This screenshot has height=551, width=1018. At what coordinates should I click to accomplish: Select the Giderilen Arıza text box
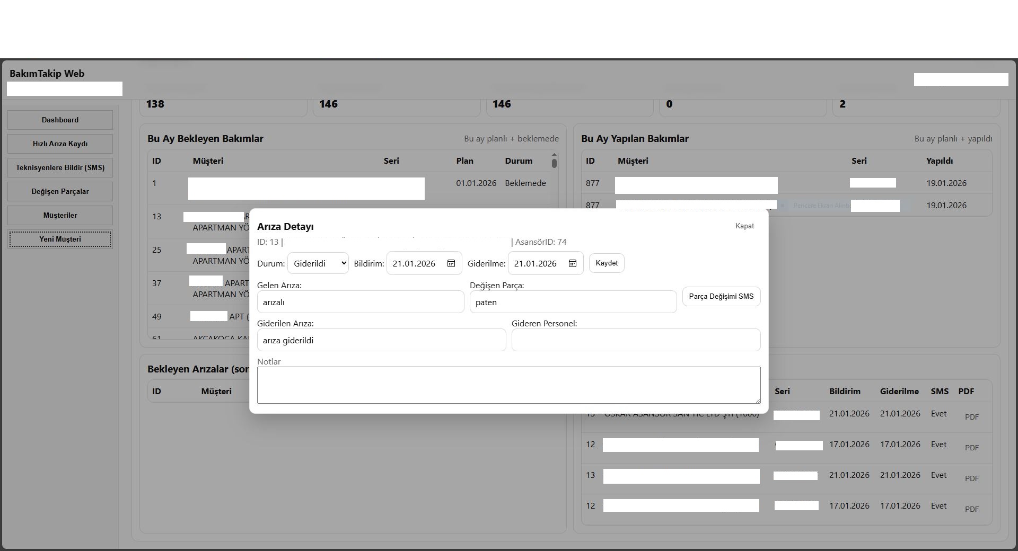(381, 341)
